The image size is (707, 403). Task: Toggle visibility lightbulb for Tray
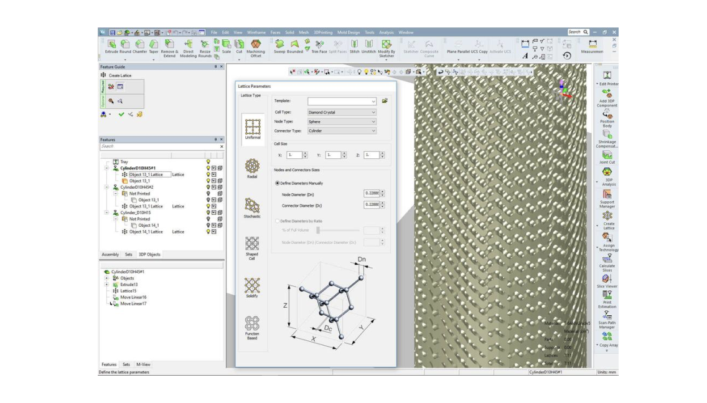[x=208, y=161]
